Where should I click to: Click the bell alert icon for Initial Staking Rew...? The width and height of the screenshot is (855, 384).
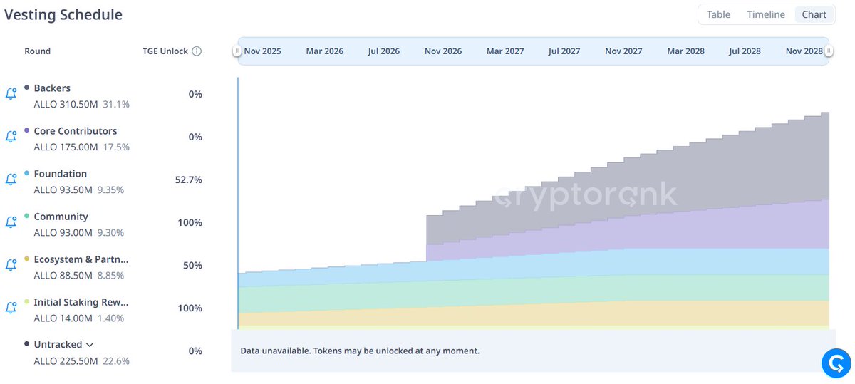(11, 308)
